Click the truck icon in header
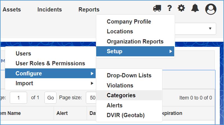This screenshot has width=224, height=125. click(157, 8)
